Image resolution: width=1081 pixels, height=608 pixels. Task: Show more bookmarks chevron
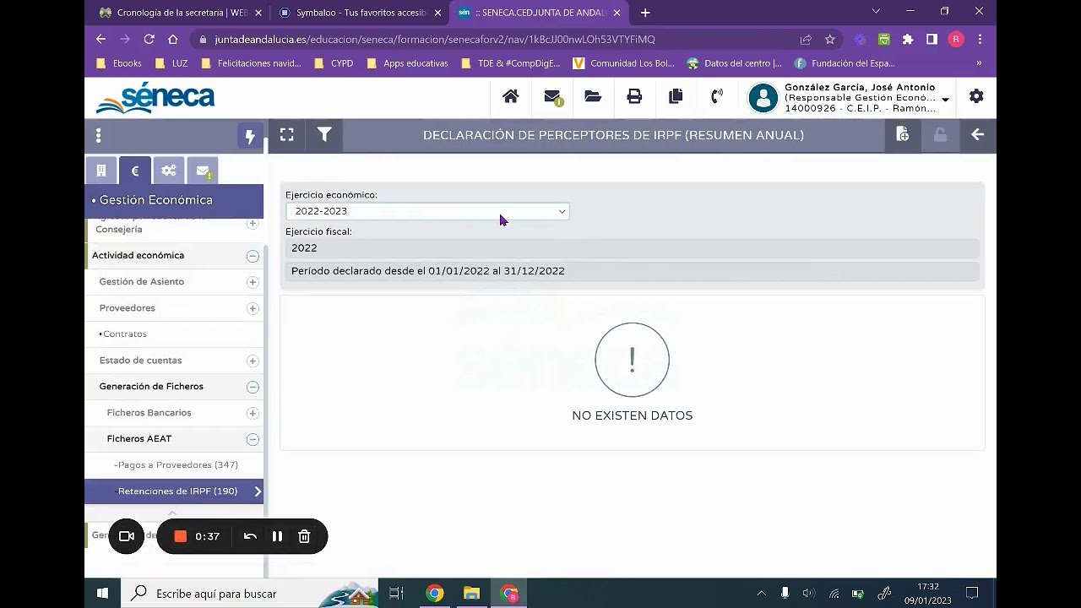979,63
